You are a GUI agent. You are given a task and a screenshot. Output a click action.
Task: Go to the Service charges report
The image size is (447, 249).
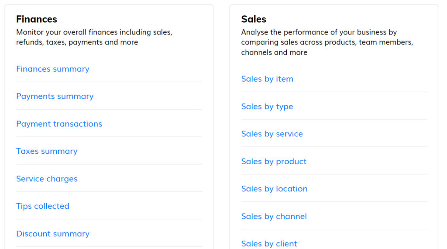47,179
